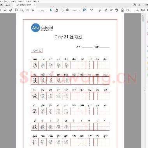148x148 pixels.
Task: Open the find text magnifier tool
Action: tap(22, 10)
